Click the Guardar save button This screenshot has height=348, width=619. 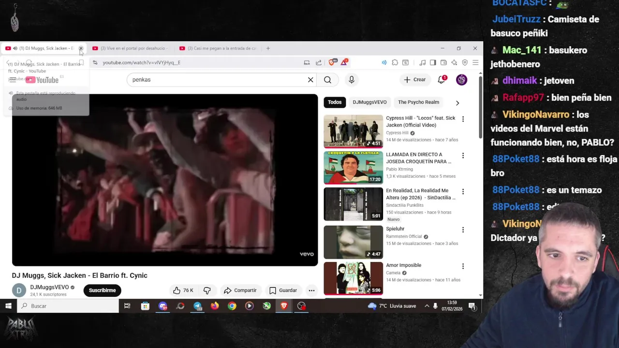click(283, 290)
